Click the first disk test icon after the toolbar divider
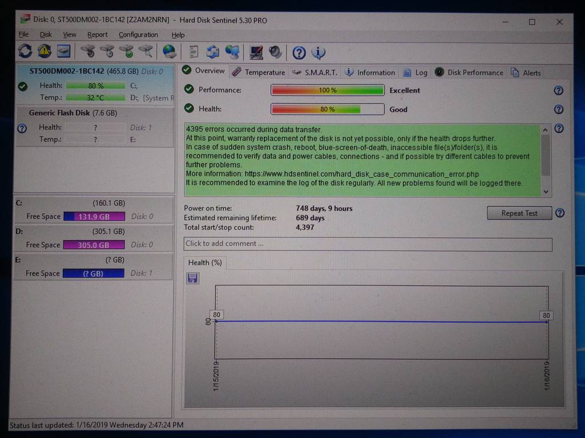 point(89,51)
